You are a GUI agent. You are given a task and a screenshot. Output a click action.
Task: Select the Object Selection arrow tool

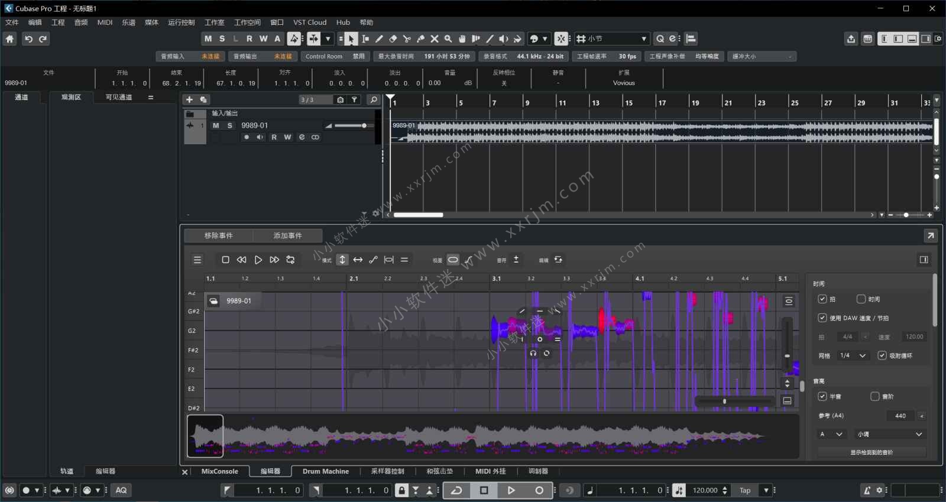point(351,39)
